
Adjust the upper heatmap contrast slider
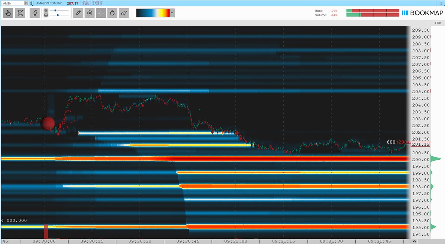point(59,11)
